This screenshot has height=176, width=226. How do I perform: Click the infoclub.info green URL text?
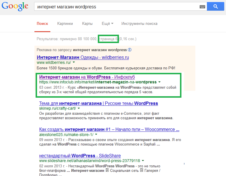98,82
